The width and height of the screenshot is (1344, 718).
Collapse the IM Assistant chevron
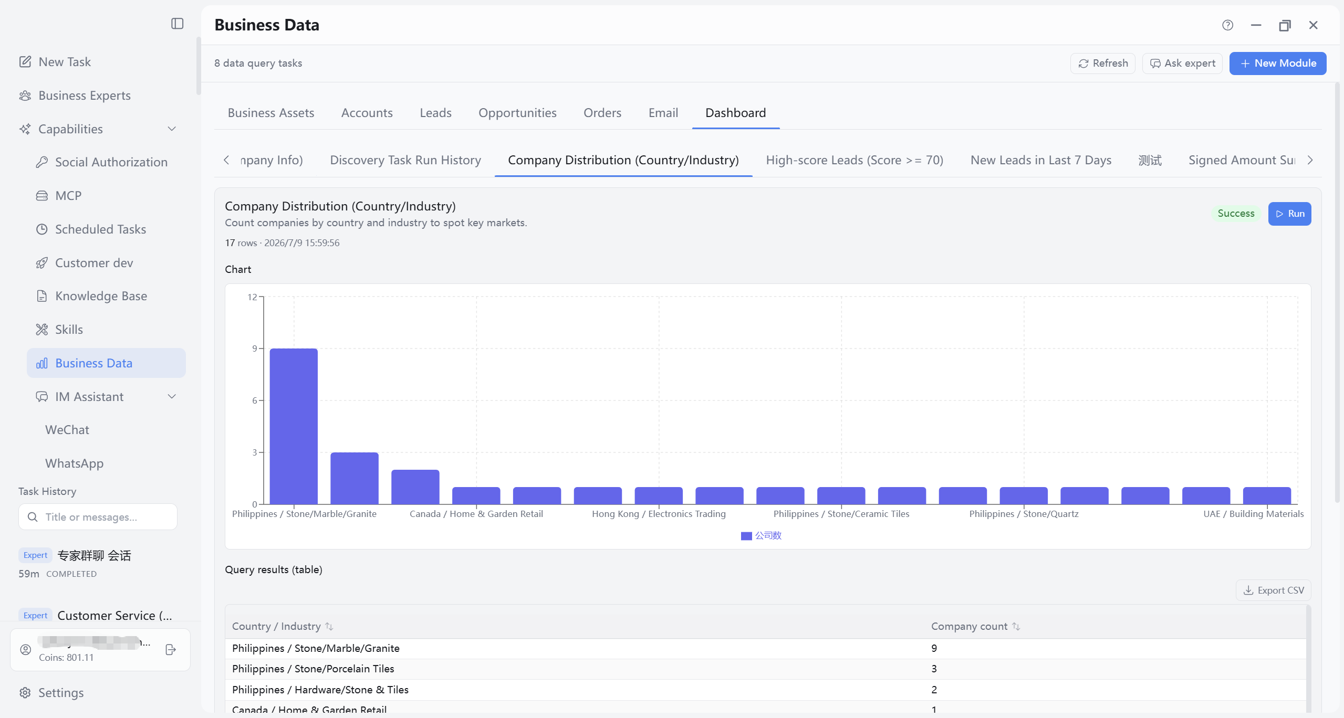pyautogui.click(x=172, y=397)
